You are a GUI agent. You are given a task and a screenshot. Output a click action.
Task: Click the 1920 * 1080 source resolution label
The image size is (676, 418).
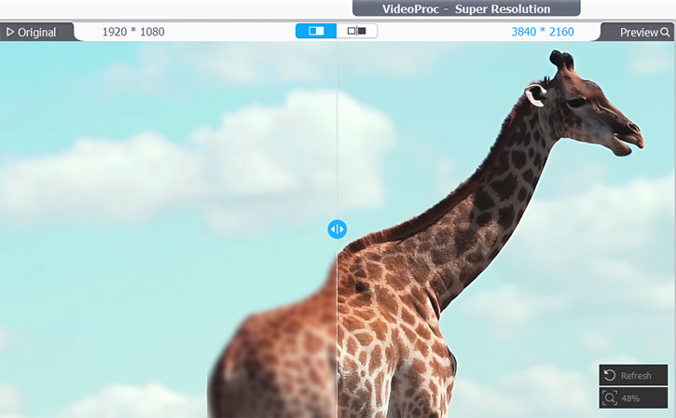click(x=133, y=32)
